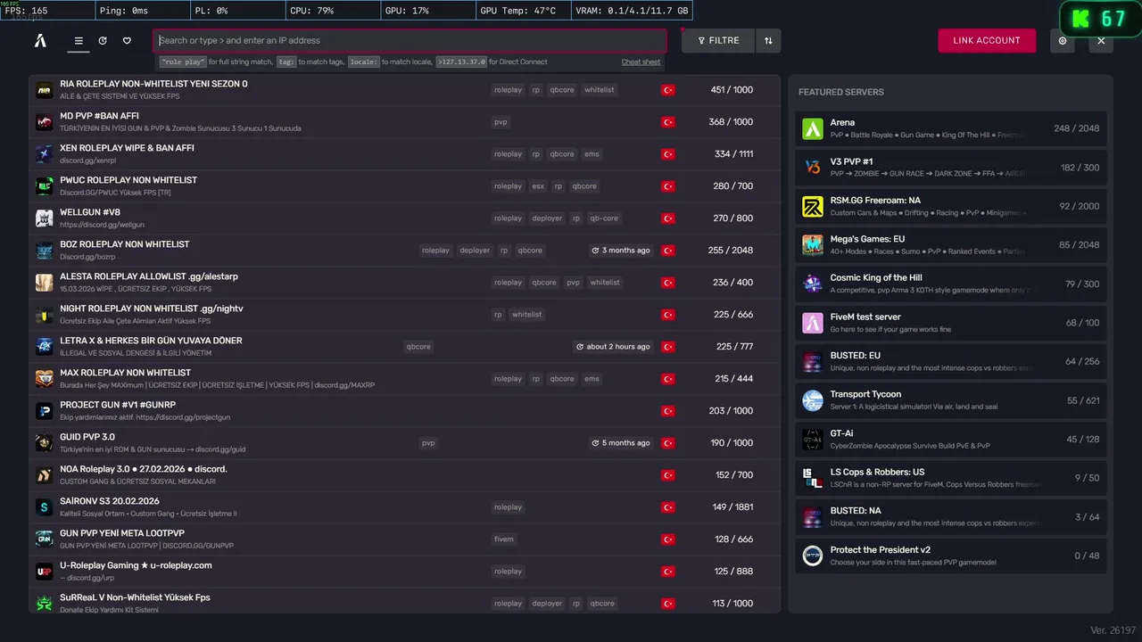The image size is (1142, 642).
Task: Click the FEATURED SERVERS heading
Action: click(841, 92)
